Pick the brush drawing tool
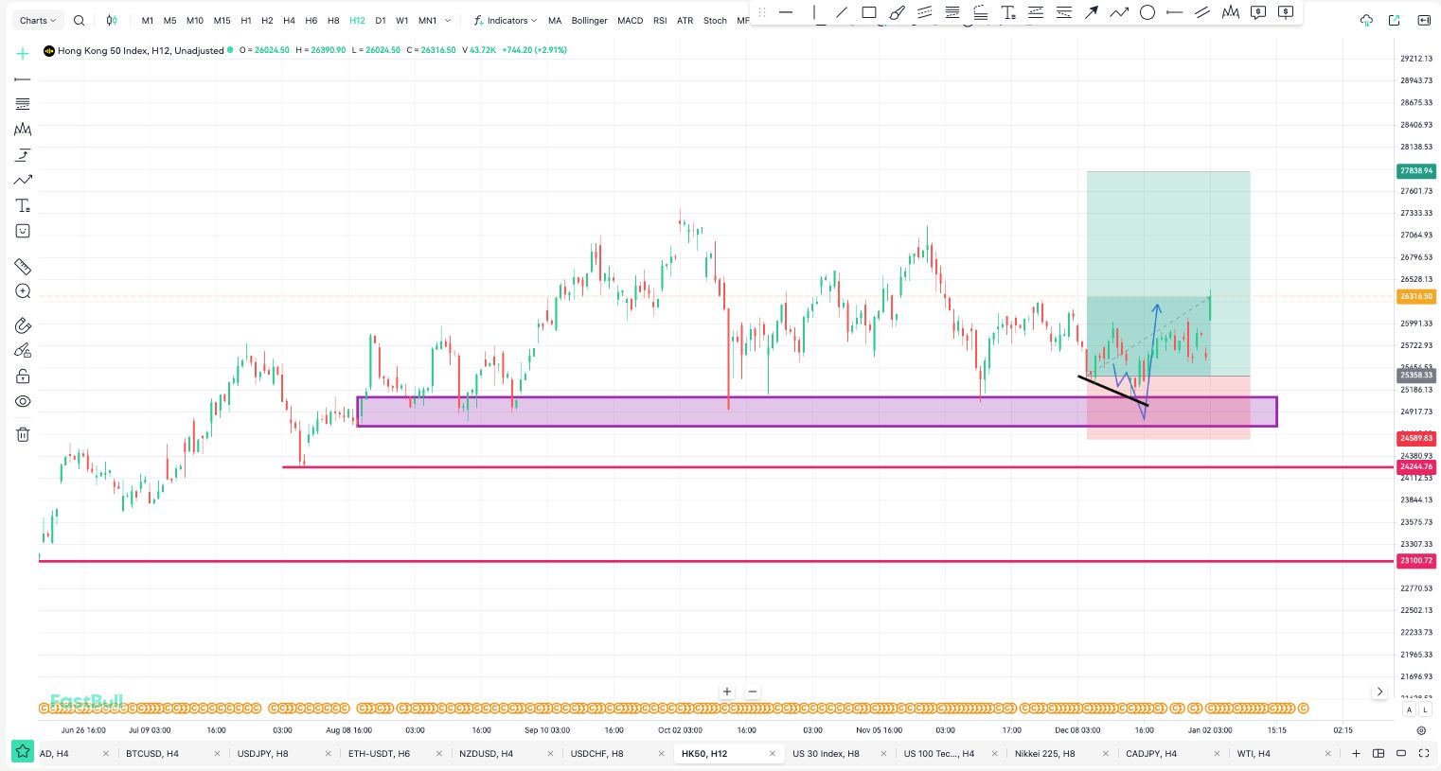 point(897,13)
